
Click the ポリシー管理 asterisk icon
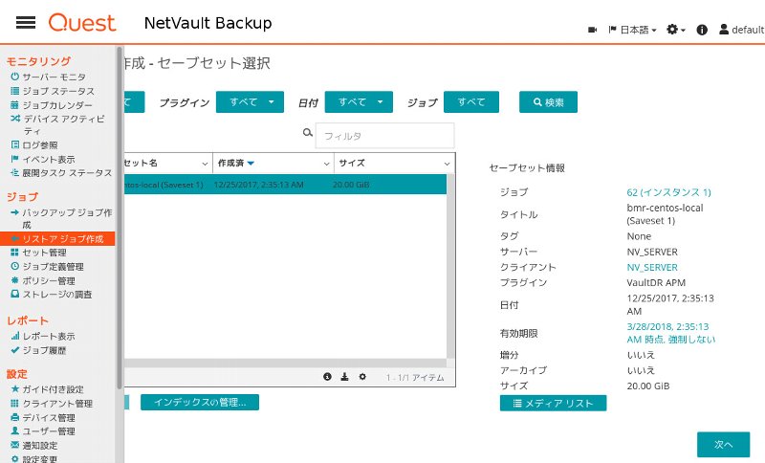(x=14, y=280)
